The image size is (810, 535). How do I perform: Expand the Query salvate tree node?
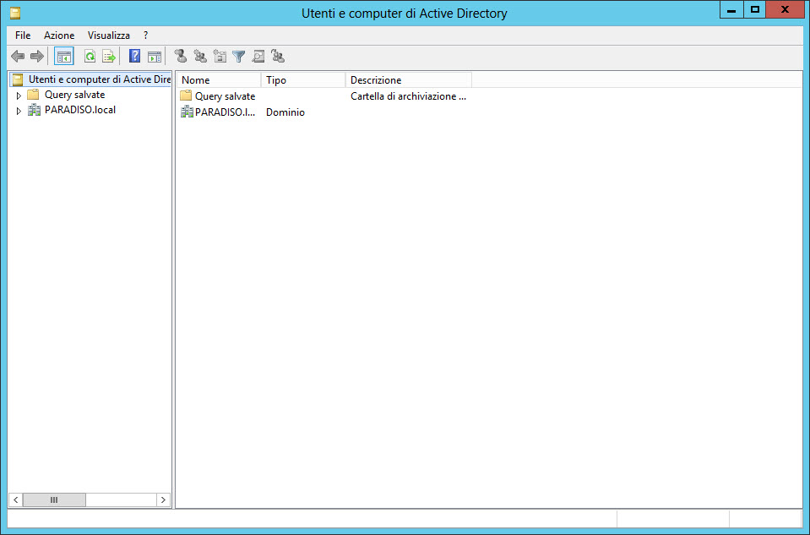(19, 96)
